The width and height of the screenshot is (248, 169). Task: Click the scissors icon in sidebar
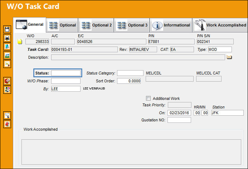(7, 64)
